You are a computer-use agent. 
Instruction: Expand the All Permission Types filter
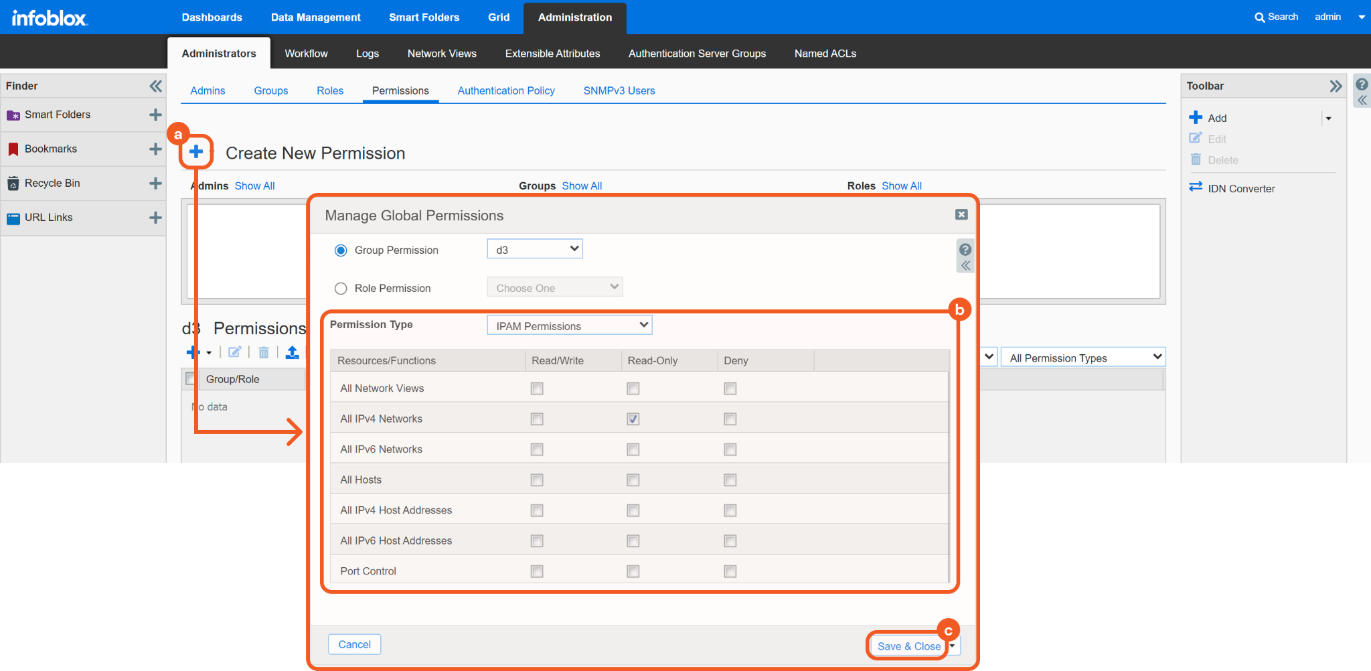point(1083,358)
